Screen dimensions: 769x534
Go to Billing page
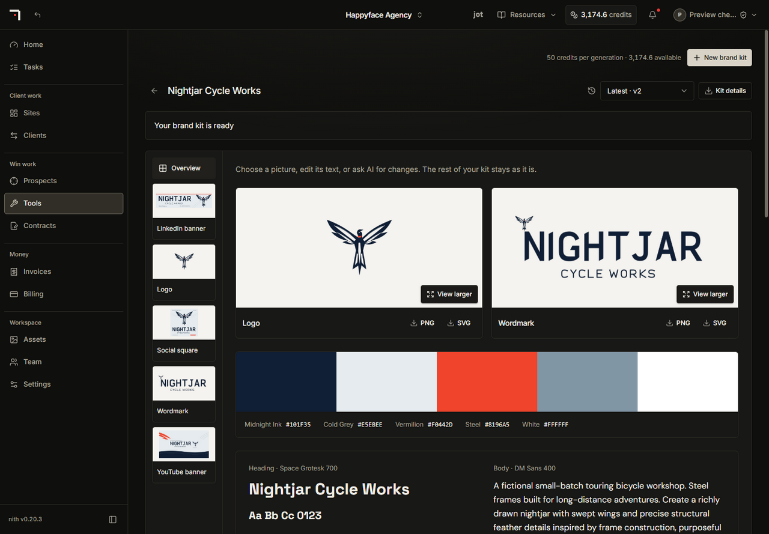pos(64,294)
